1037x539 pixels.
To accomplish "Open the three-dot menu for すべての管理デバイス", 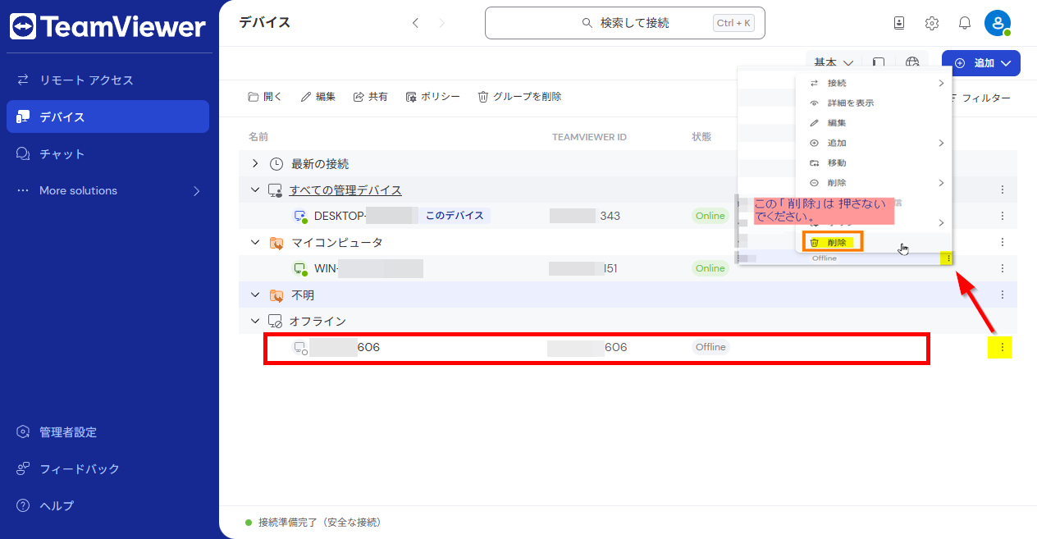I will [x=1002, y=190].
